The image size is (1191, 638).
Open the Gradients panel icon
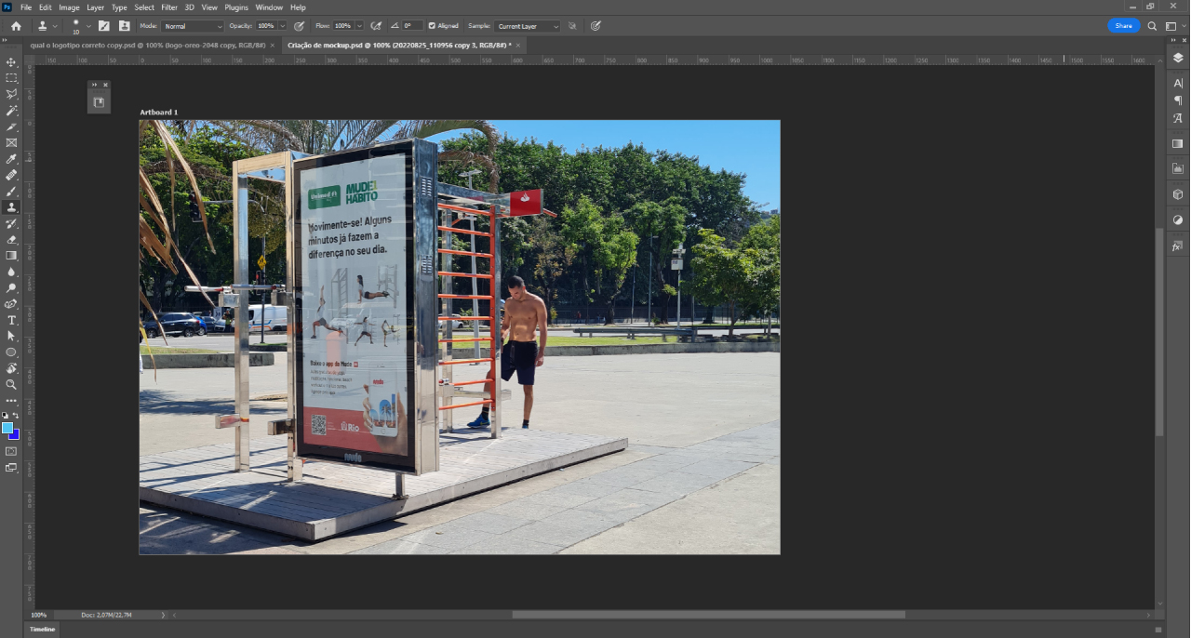[1177, 143]
